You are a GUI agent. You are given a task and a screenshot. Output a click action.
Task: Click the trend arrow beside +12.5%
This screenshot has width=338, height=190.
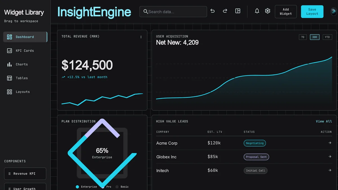coord(64,77)
